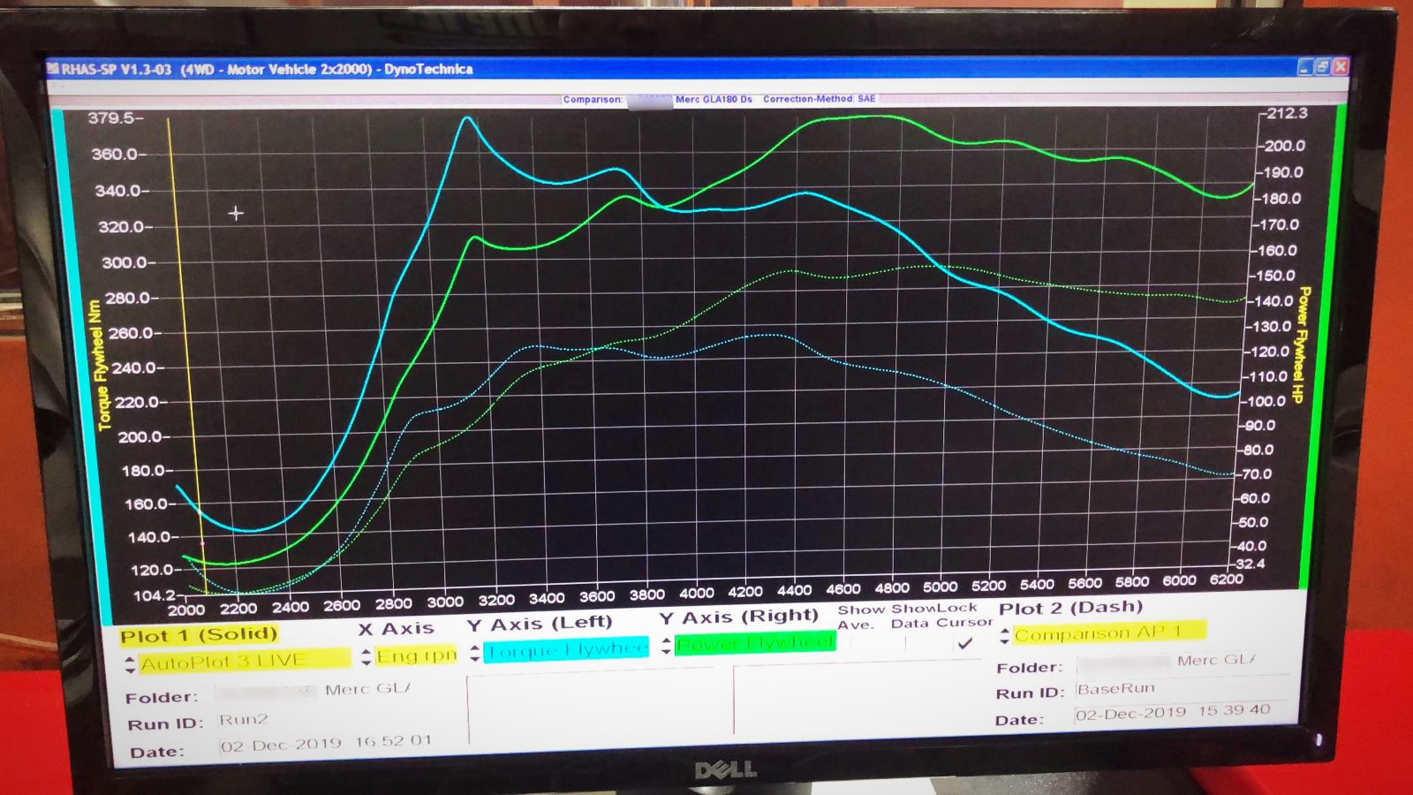Click the Plot 2 Date field 15 39 40

1179,712
